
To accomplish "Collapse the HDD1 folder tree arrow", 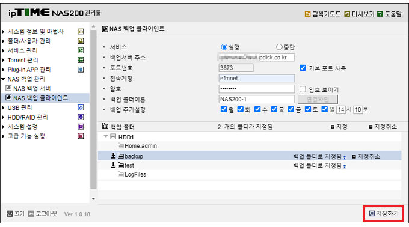I will (106, 136).
